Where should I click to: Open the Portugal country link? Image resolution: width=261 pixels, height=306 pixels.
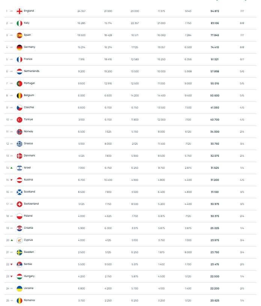(x=29, y=83)
